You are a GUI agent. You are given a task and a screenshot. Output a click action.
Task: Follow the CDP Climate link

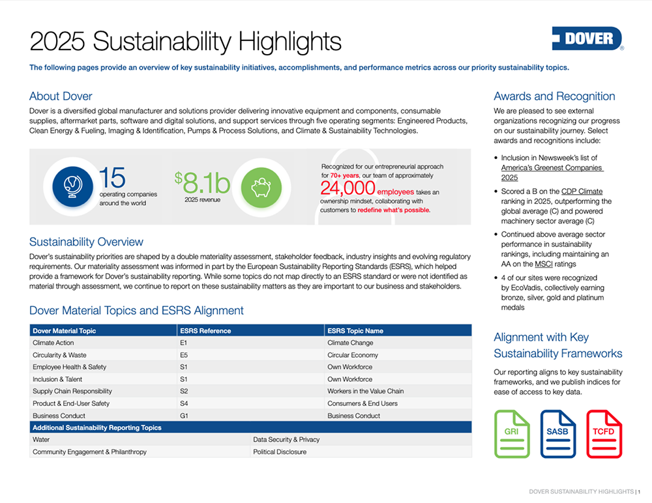click(x=582, y=191)
